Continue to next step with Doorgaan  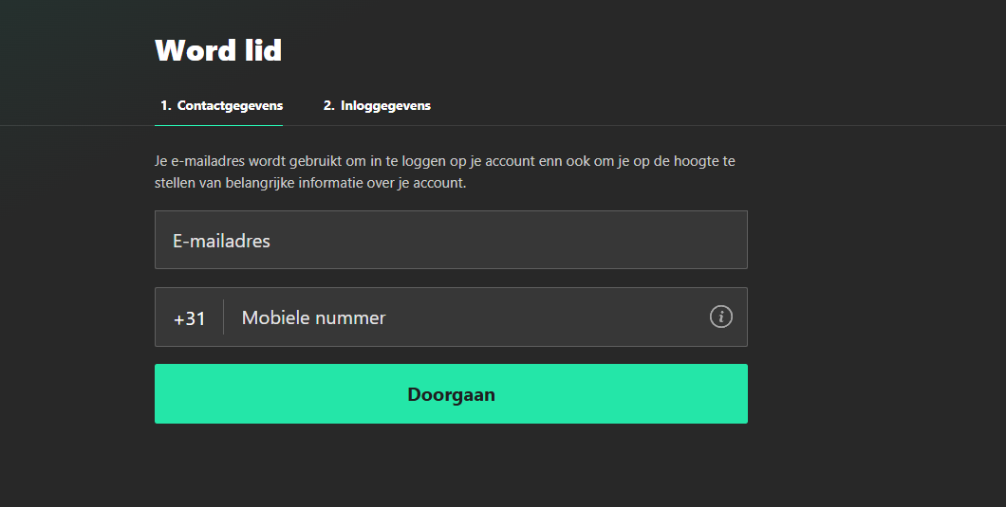(451, 394)
